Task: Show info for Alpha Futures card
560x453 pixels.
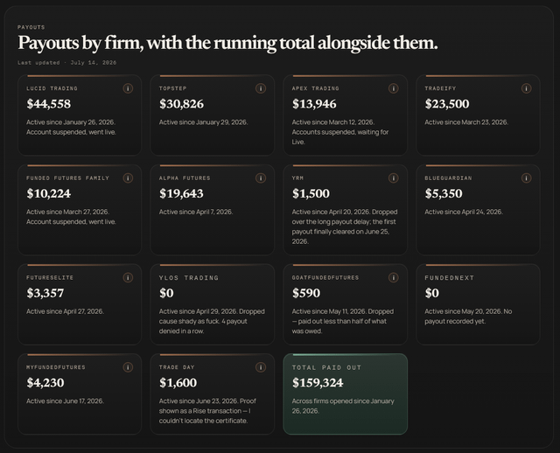Action: [x=261, y=178]
